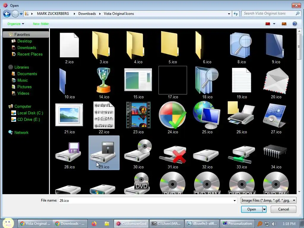Screen dimensions: 304x228
Task: Open Recent Places in Favorites
Action: pyautogui.click(x=30, y=54)
